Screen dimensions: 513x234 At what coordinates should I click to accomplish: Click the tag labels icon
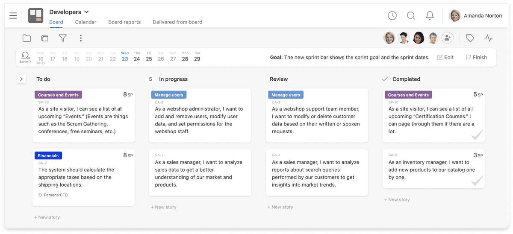tap(470, 38)
